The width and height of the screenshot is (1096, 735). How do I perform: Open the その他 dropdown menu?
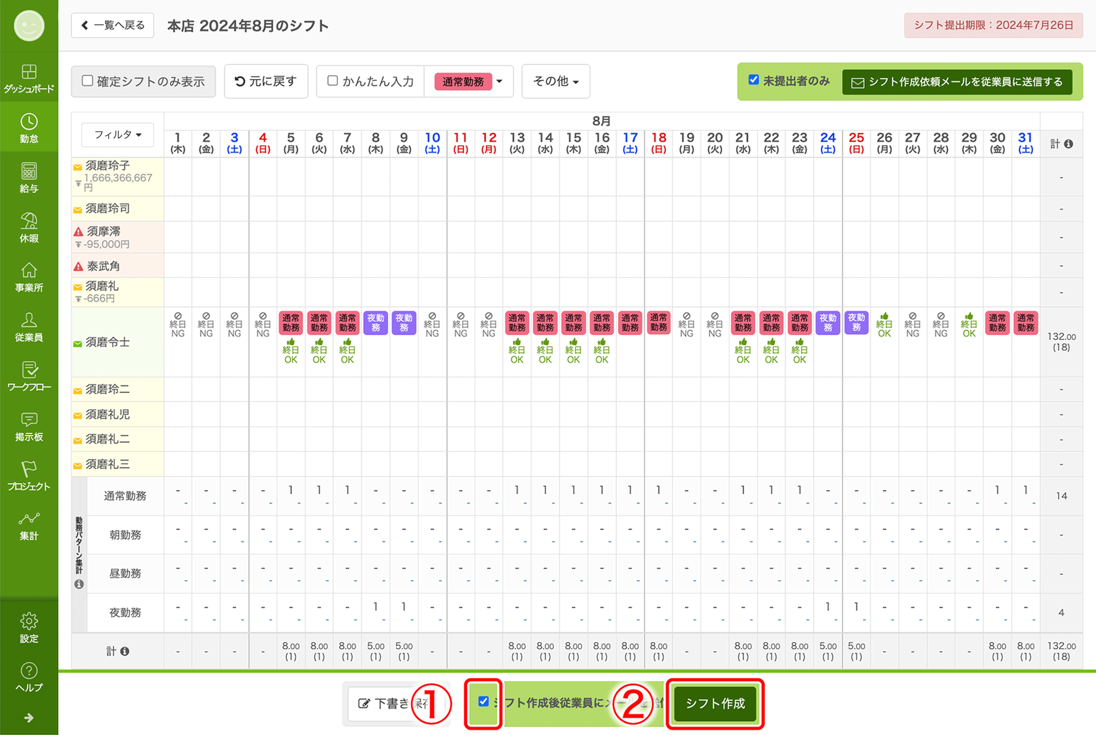coord(556,81)
